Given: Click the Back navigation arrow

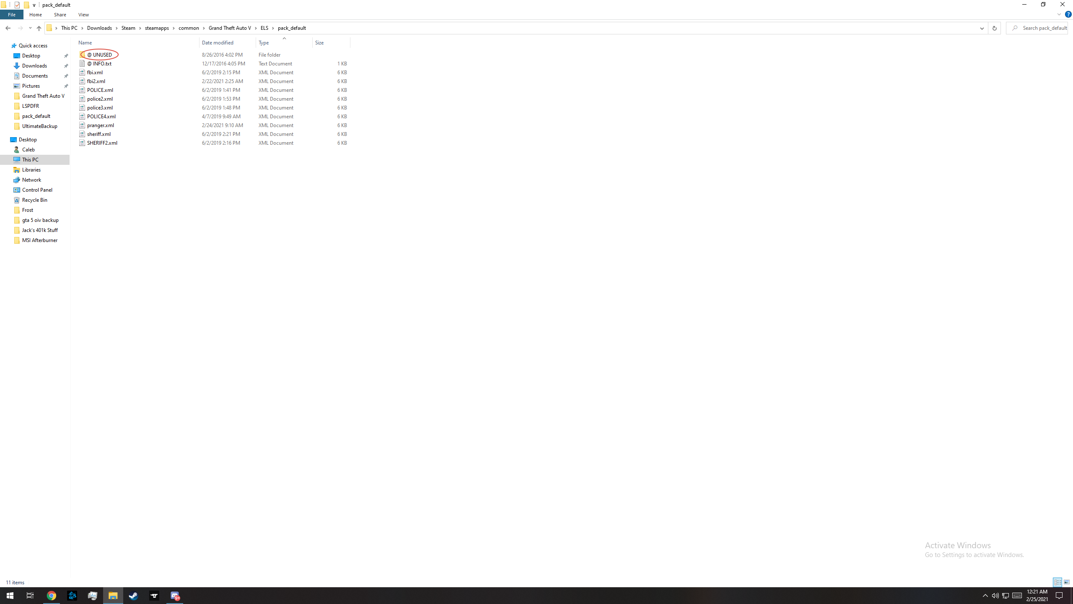Looking at the screenshot, I should coord(8,28).
